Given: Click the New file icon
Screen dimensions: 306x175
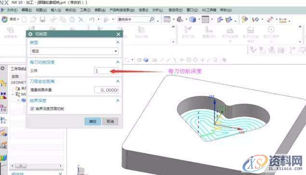Looking at the screenshot, I should coord(24,19).
